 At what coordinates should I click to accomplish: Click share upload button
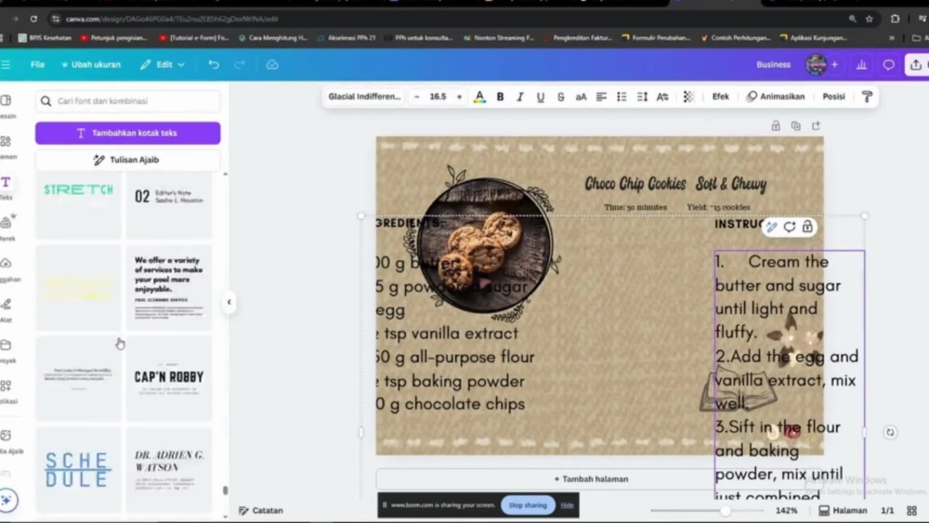coord(916,64)
